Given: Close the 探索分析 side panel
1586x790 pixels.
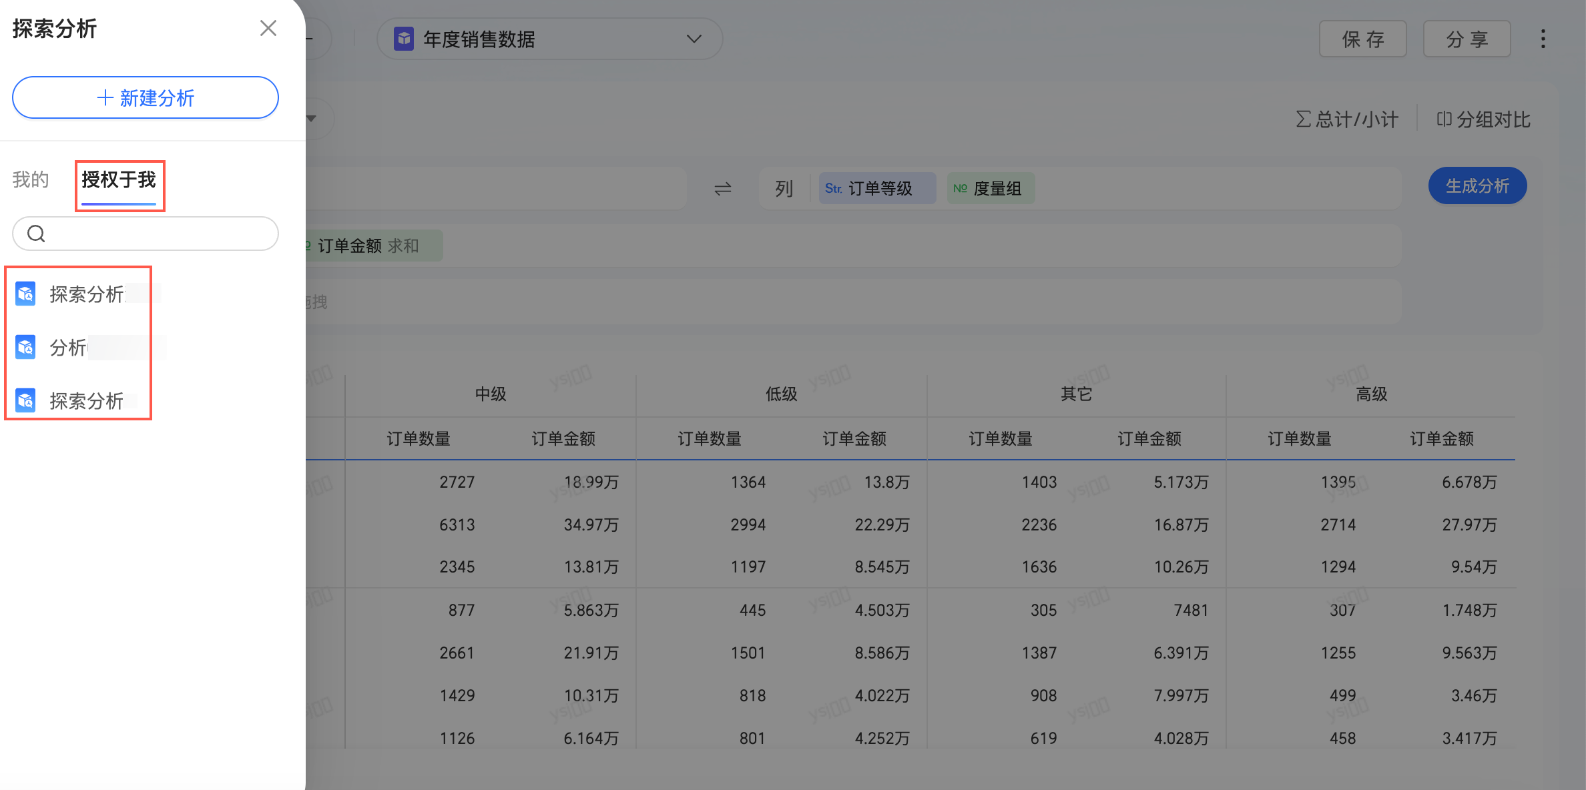Looking at the screenshot, I should click(x=268, y=28).
